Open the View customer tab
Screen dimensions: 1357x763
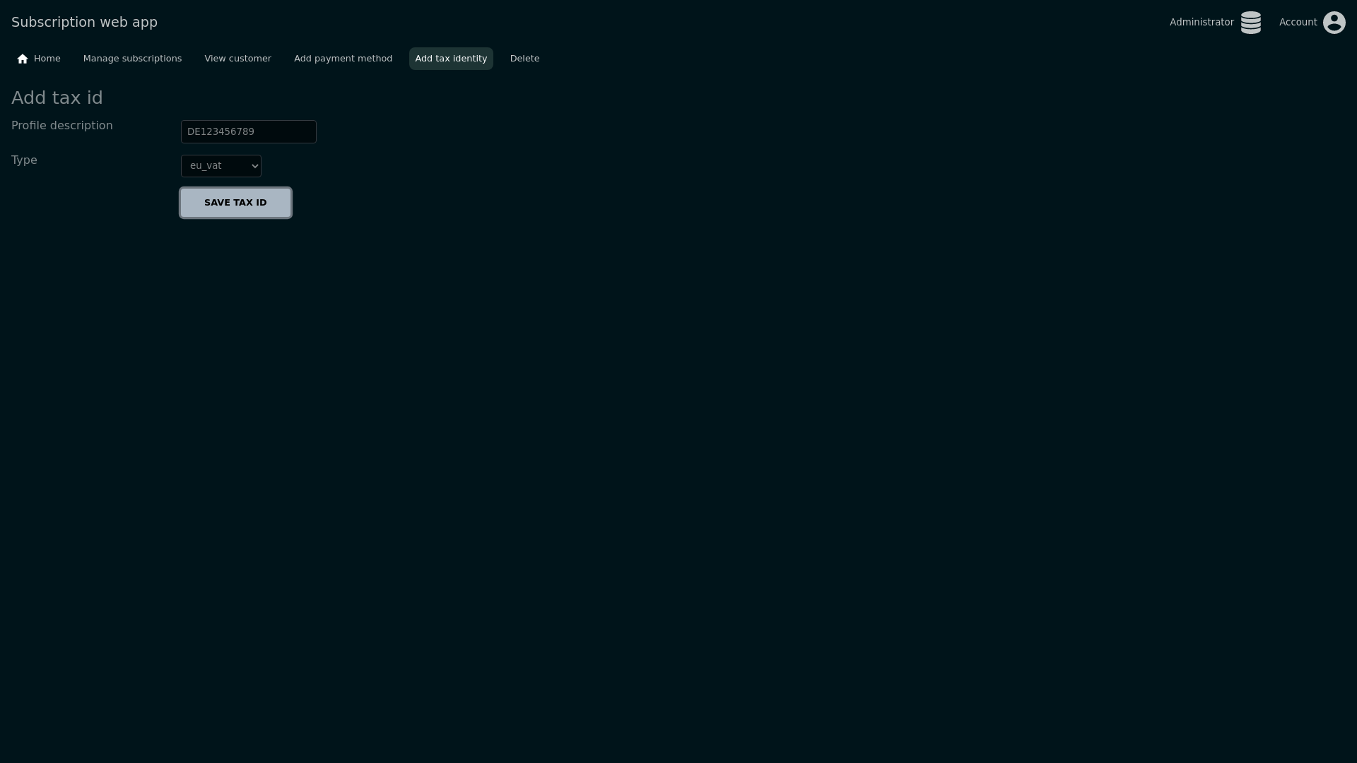(237, 59)
